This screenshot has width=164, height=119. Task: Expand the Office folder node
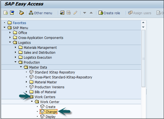coord(10,33)
